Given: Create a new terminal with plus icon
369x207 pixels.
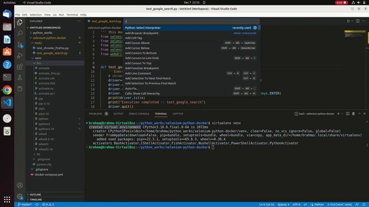Looking at the screenshot, I should (x=338, y=114).
